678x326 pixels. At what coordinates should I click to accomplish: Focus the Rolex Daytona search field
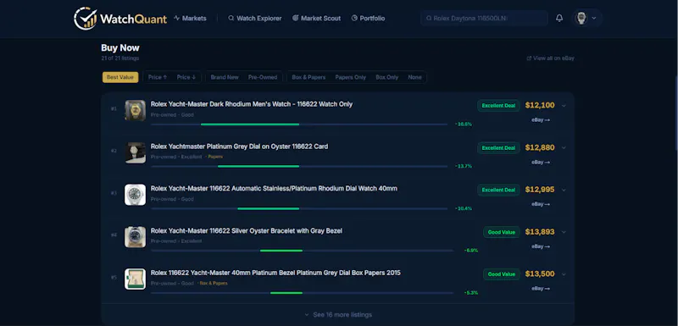[484, 18]
